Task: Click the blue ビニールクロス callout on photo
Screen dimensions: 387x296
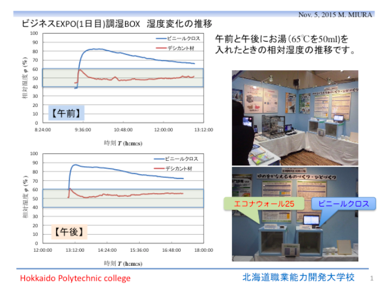Action: click(343, 204)
